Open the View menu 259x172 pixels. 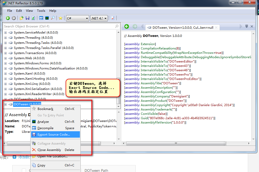(29, 11)
